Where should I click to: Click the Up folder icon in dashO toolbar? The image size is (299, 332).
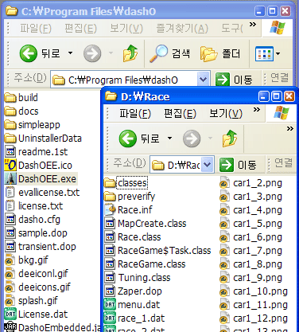[130, 53]
